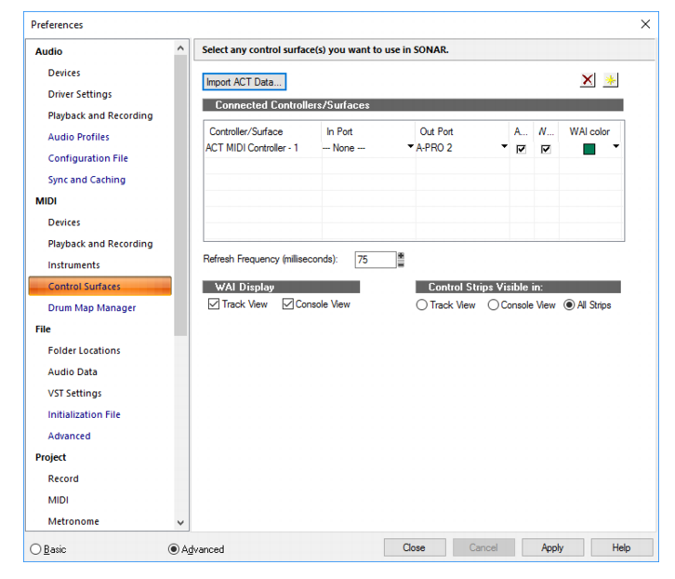Screen dimensions: 675x579
Task: Click the Apply button
Action: (x=552, y=547)
